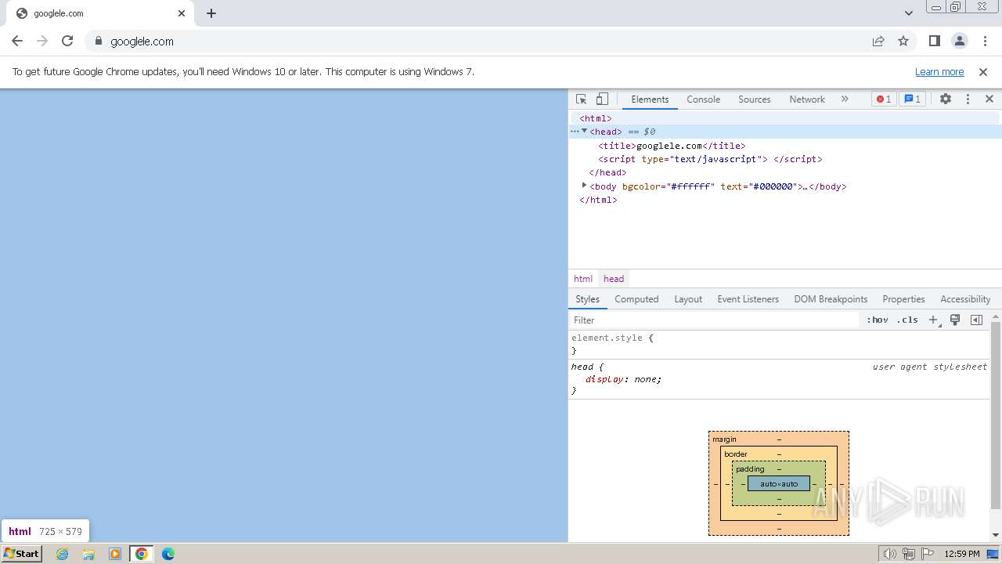The width and height of the screenshot is (1002, 564).
Task: Click the red error count badge
Action: coord(884,99)
